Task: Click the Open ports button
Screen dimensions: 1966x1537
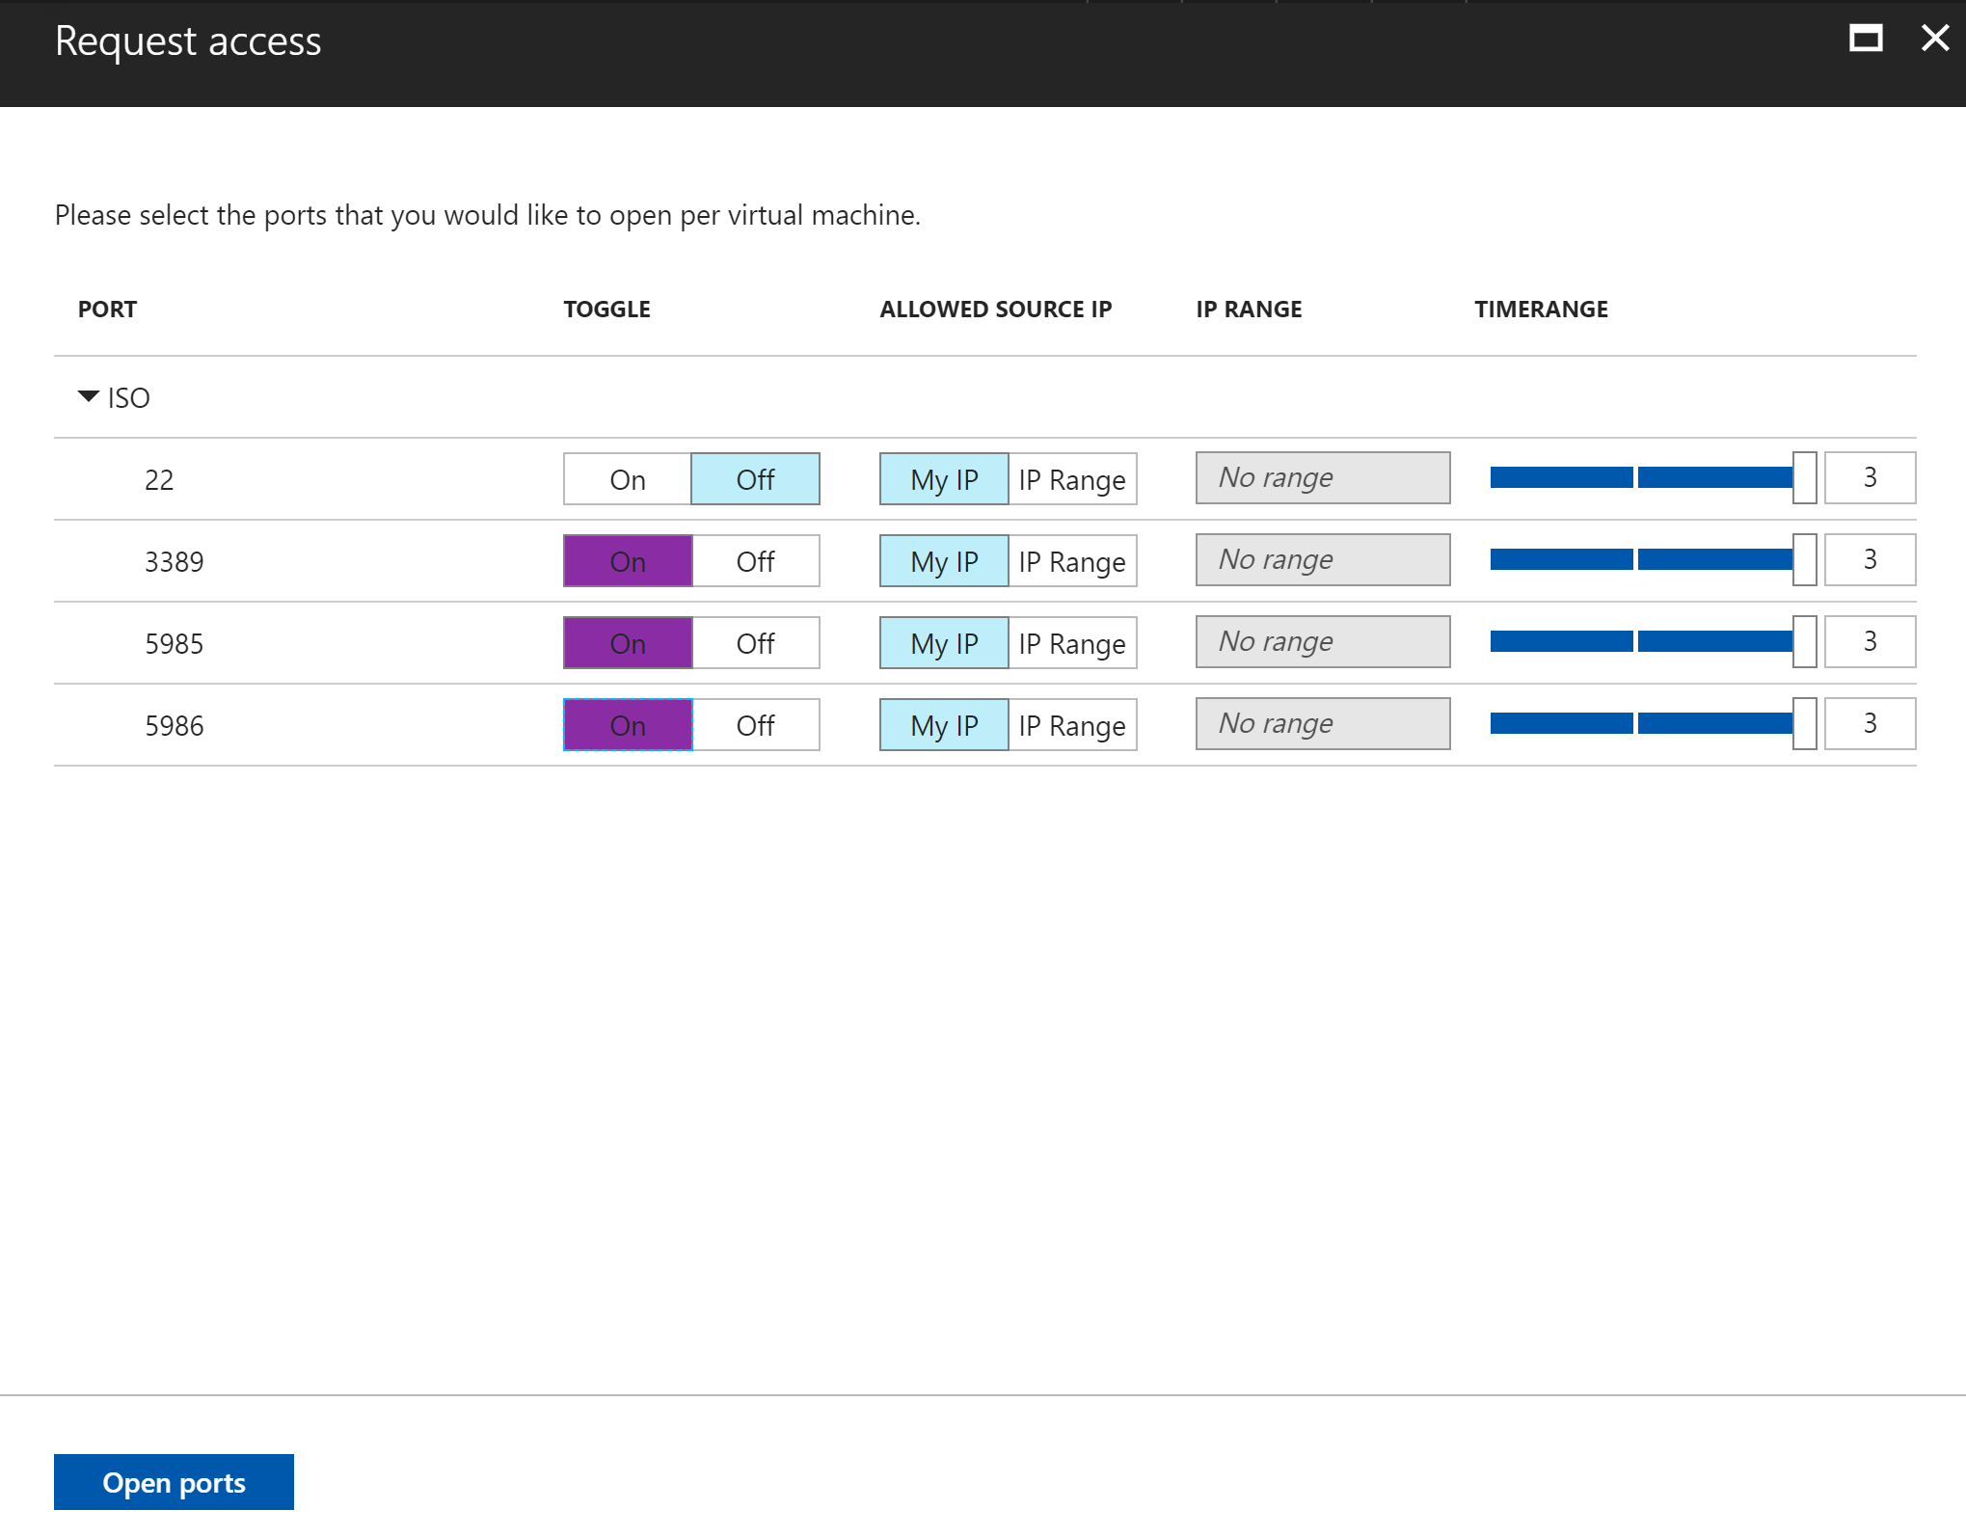Action: click(x=174, y=1482)
